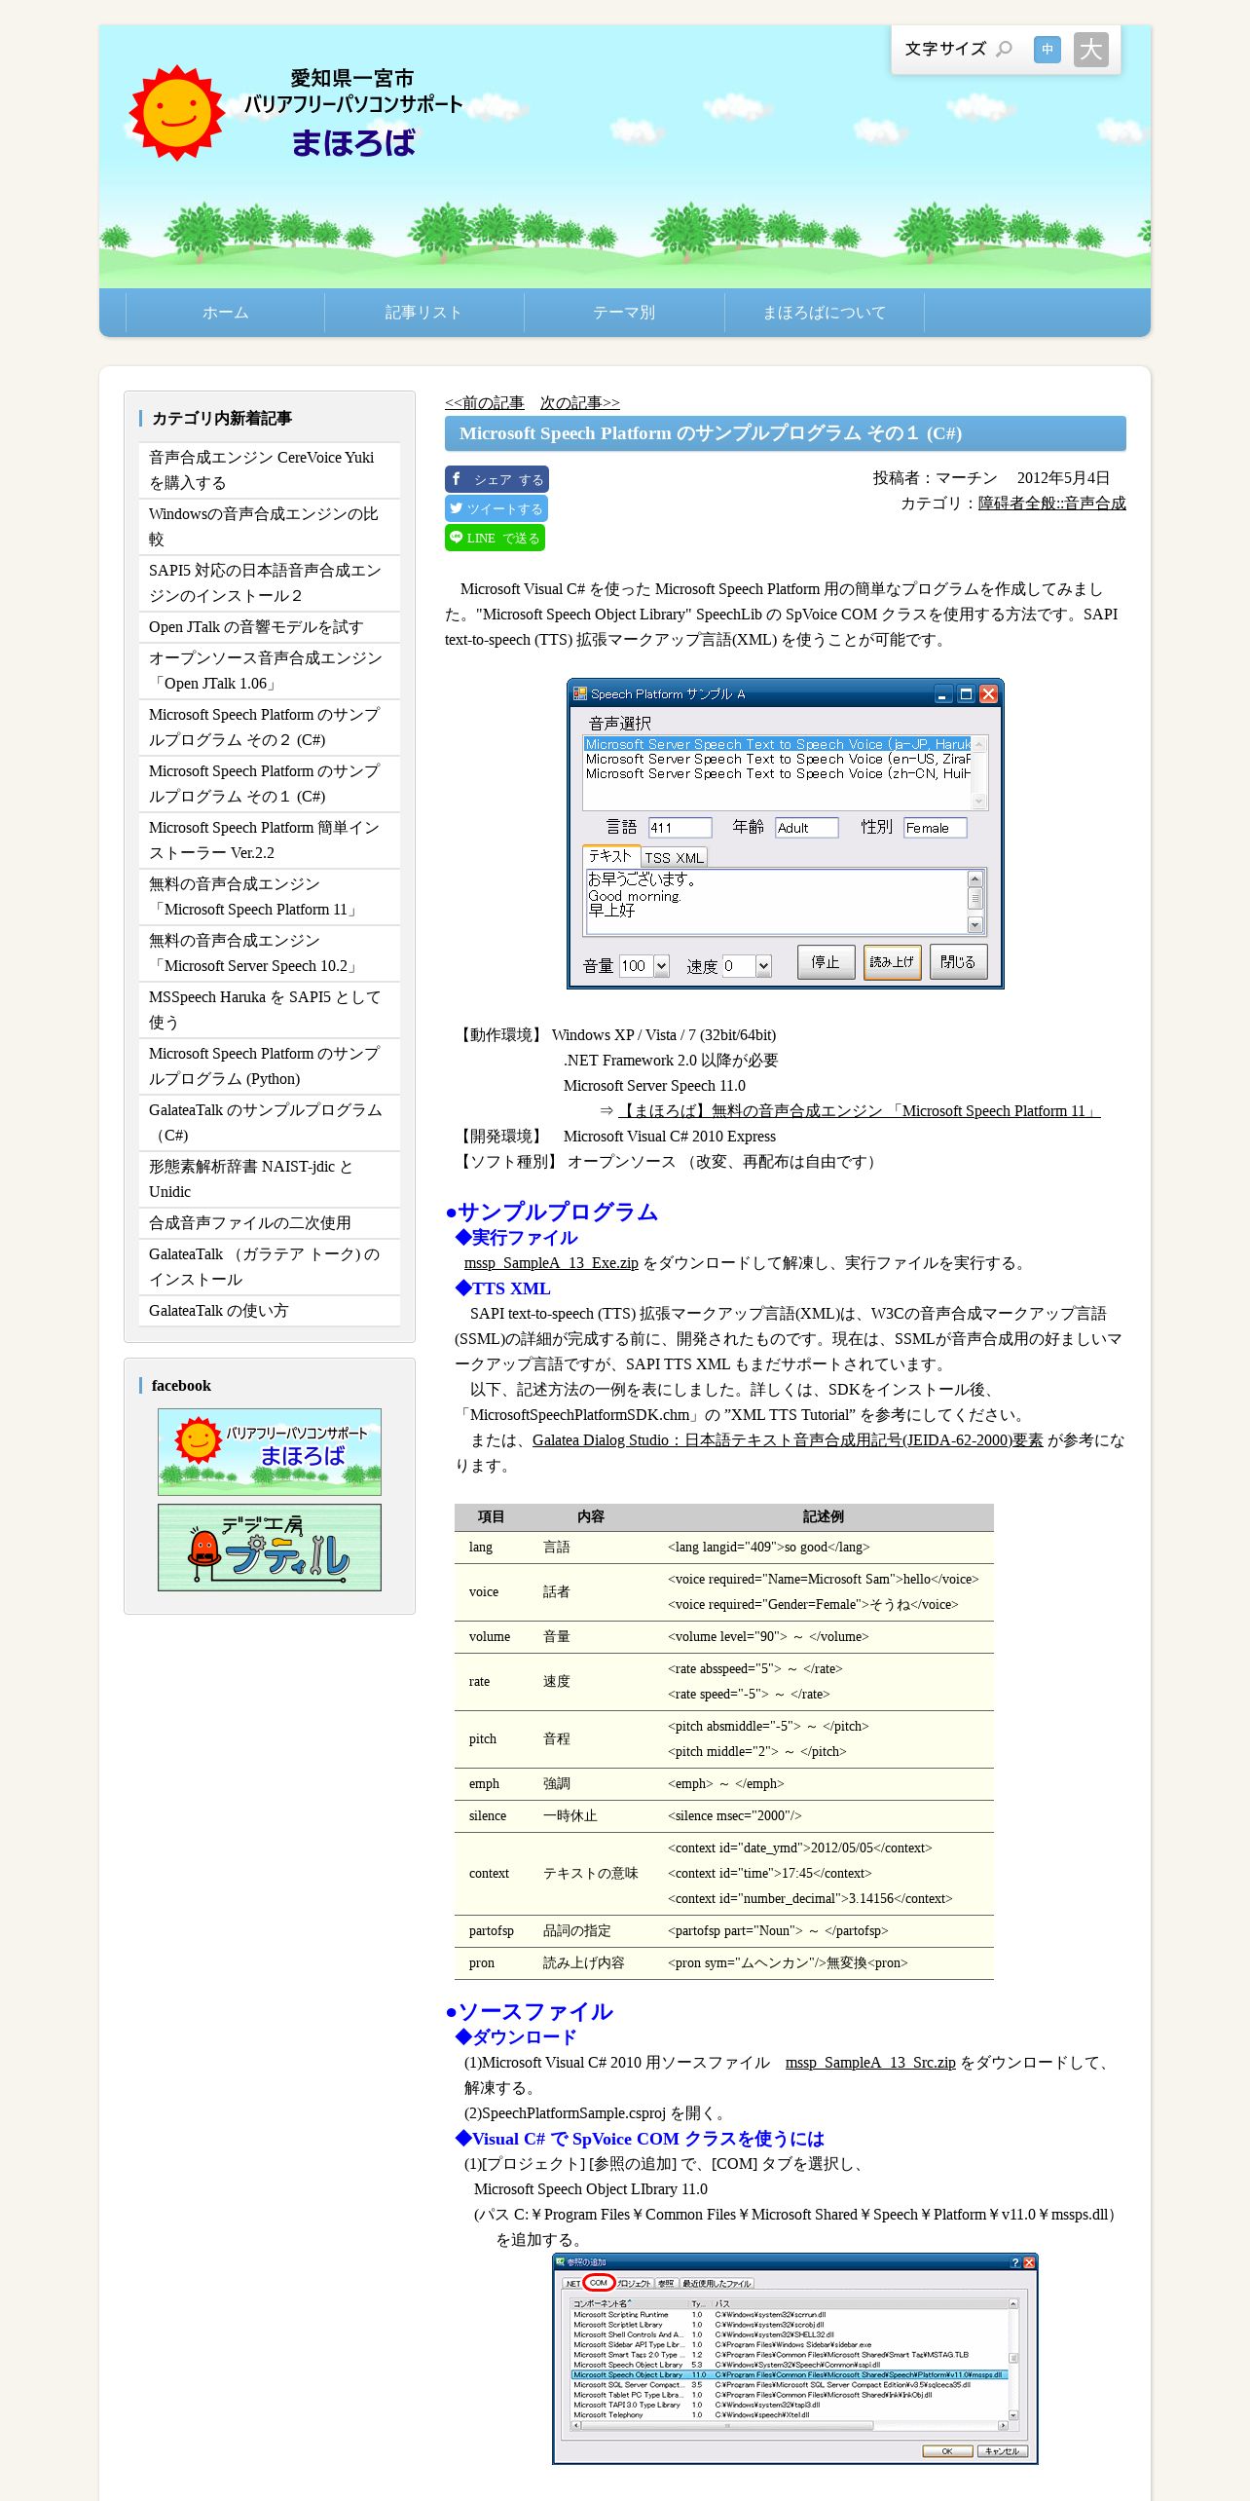Open the 記事リスト menu item
1250x2501 pixels.
coord(424,313)
